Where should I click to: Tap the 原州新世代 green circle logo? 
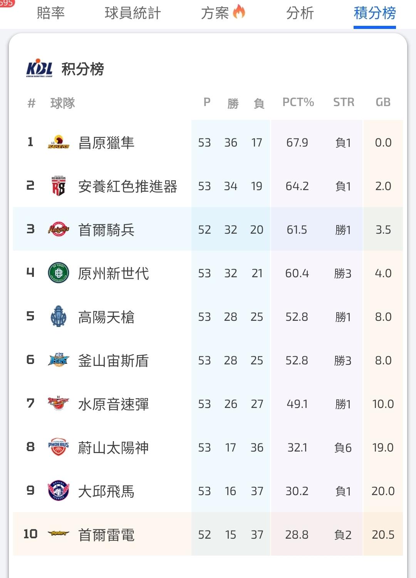[59, 273]
